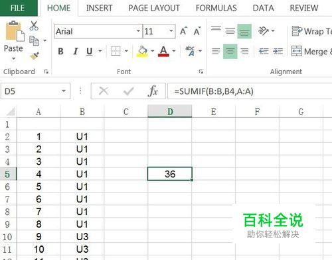Click the Cut scissors icon

pyautogui.click(x=34, y=26)
